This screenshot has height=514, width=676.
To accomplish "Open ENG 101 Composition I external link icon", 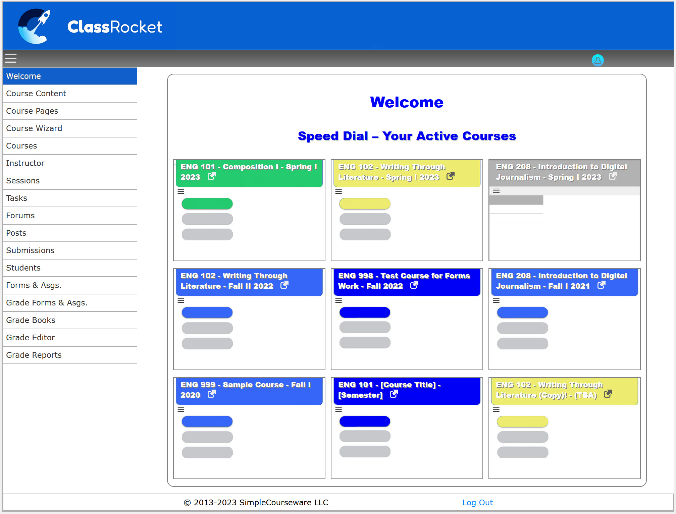I will (x=211, y=176).
